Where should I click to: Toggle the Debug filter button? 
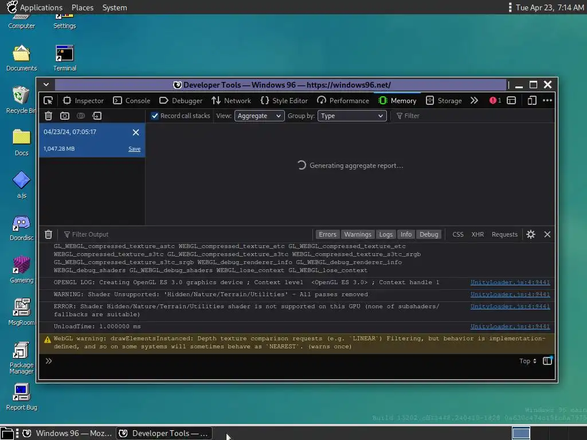pyautogui.click(x=429, y=234)
